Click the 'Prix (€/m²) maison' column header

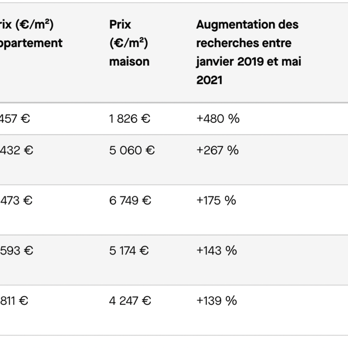point(129,43)
